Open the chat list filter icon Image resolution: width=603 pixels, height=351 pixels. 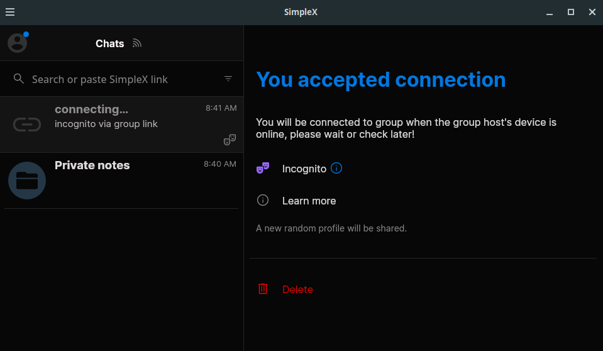pyautogui.click(x=228, y=79)
